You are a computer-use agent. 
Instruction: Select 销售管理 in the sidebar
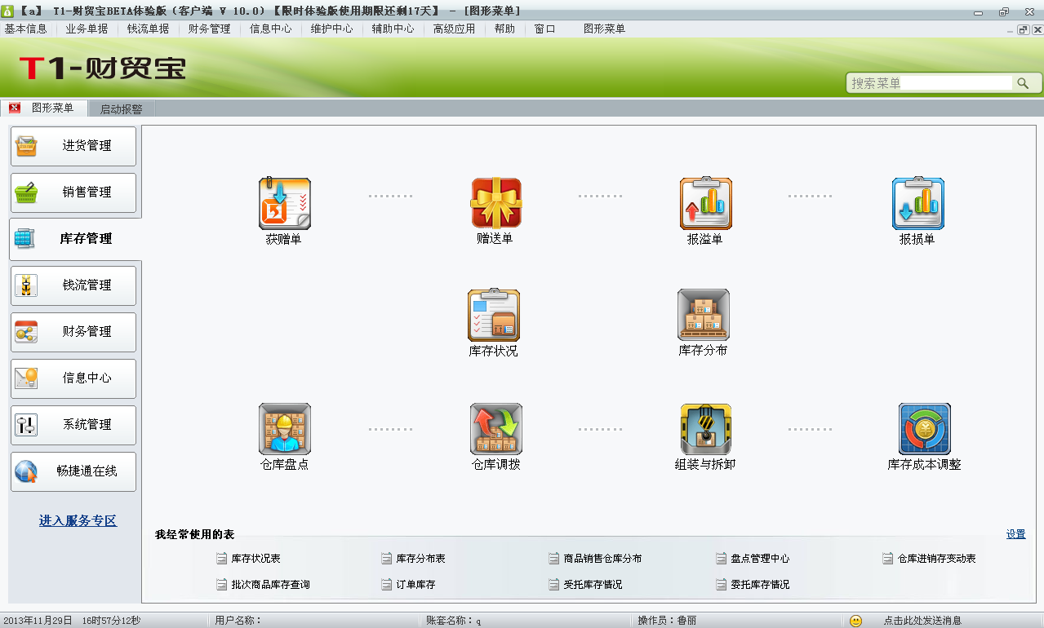pos(73,192)
